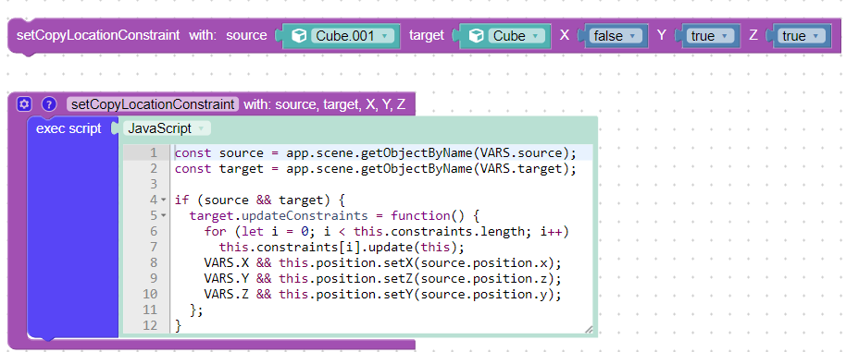Select the setCopyLocationConstraint call block label
Screen dimensions: 846x352
point(98,35)
